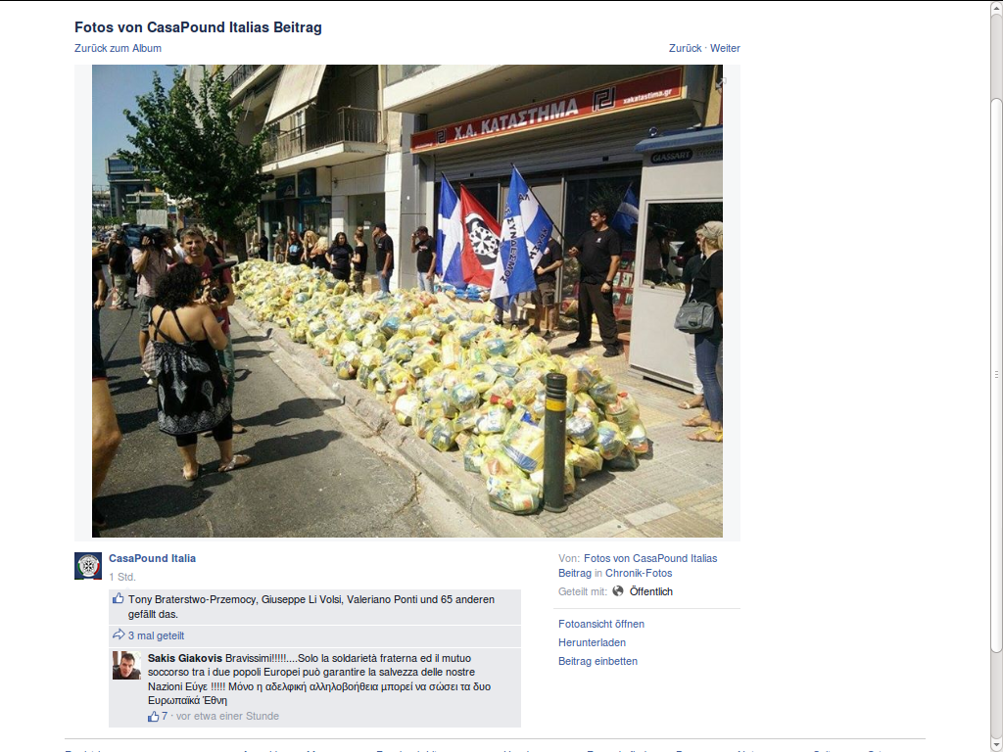This screenshot has width=1003, height=752.
Task: Open the Chronik-Fotos album link
Action: click(639, 573)
